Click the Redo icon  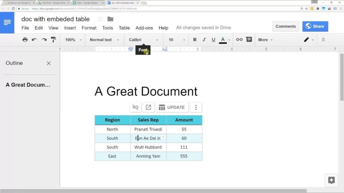coord(43,40)
